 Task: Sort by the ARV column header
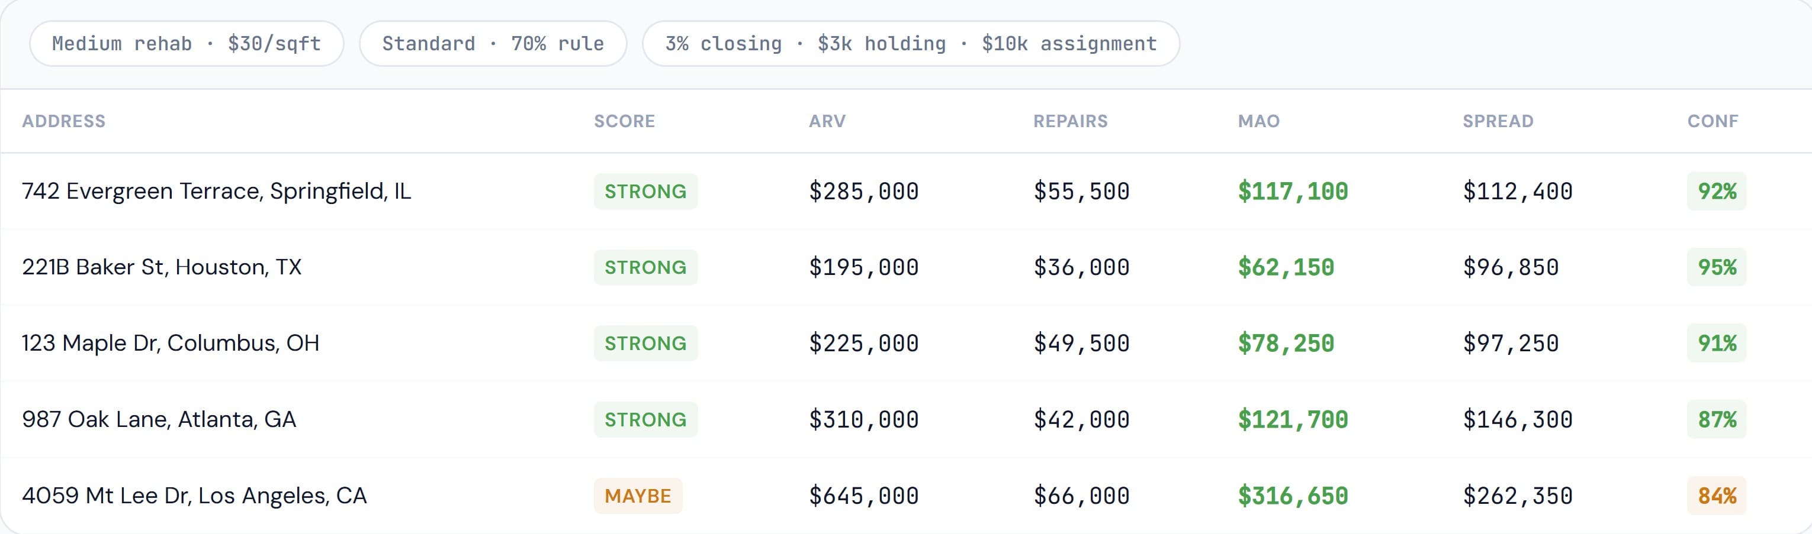click(828, 120)
